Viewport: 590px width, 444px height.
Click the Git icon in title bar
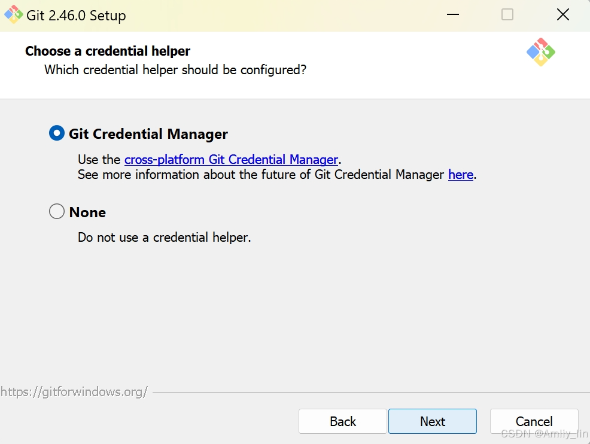click(x=13, y=15)
